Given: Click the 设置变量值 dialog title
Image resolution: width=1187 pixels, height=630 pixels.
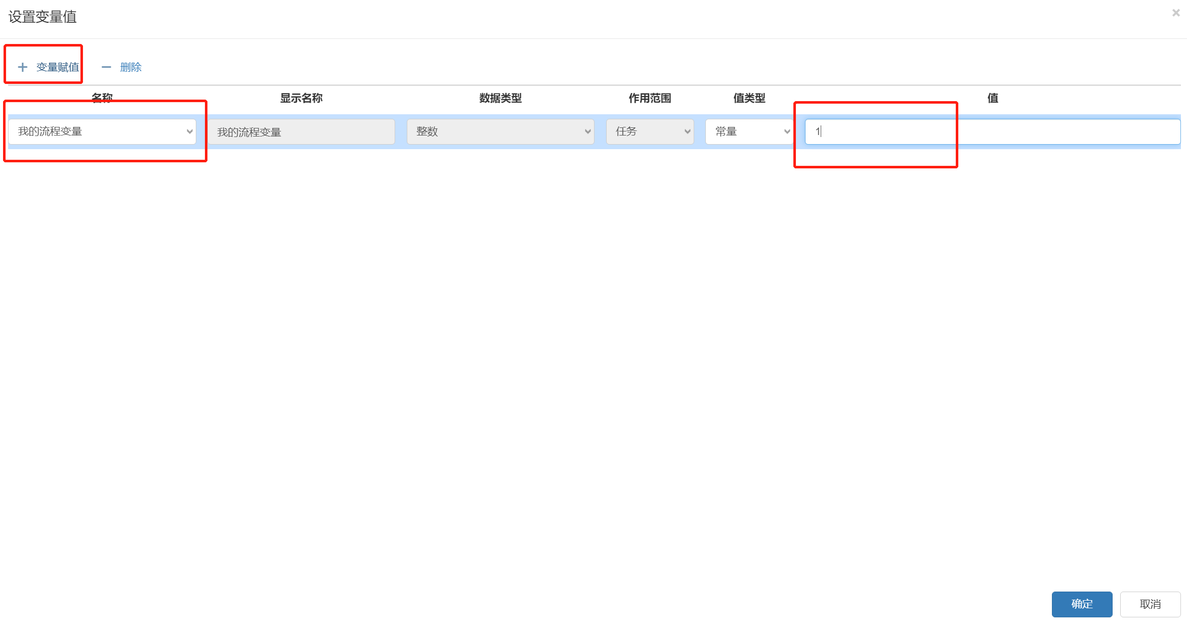Looking at the screenshot, I should coord(43,17).
